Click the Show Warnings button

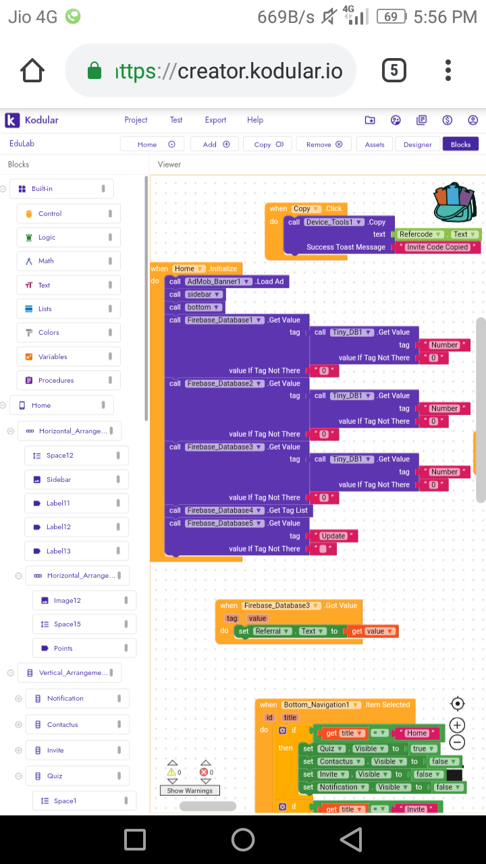[190, 790]
